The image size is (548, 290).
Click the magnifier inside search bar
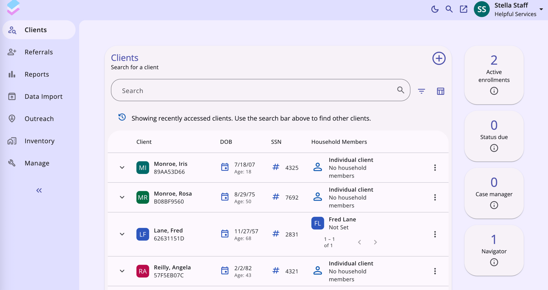point(401,90)
